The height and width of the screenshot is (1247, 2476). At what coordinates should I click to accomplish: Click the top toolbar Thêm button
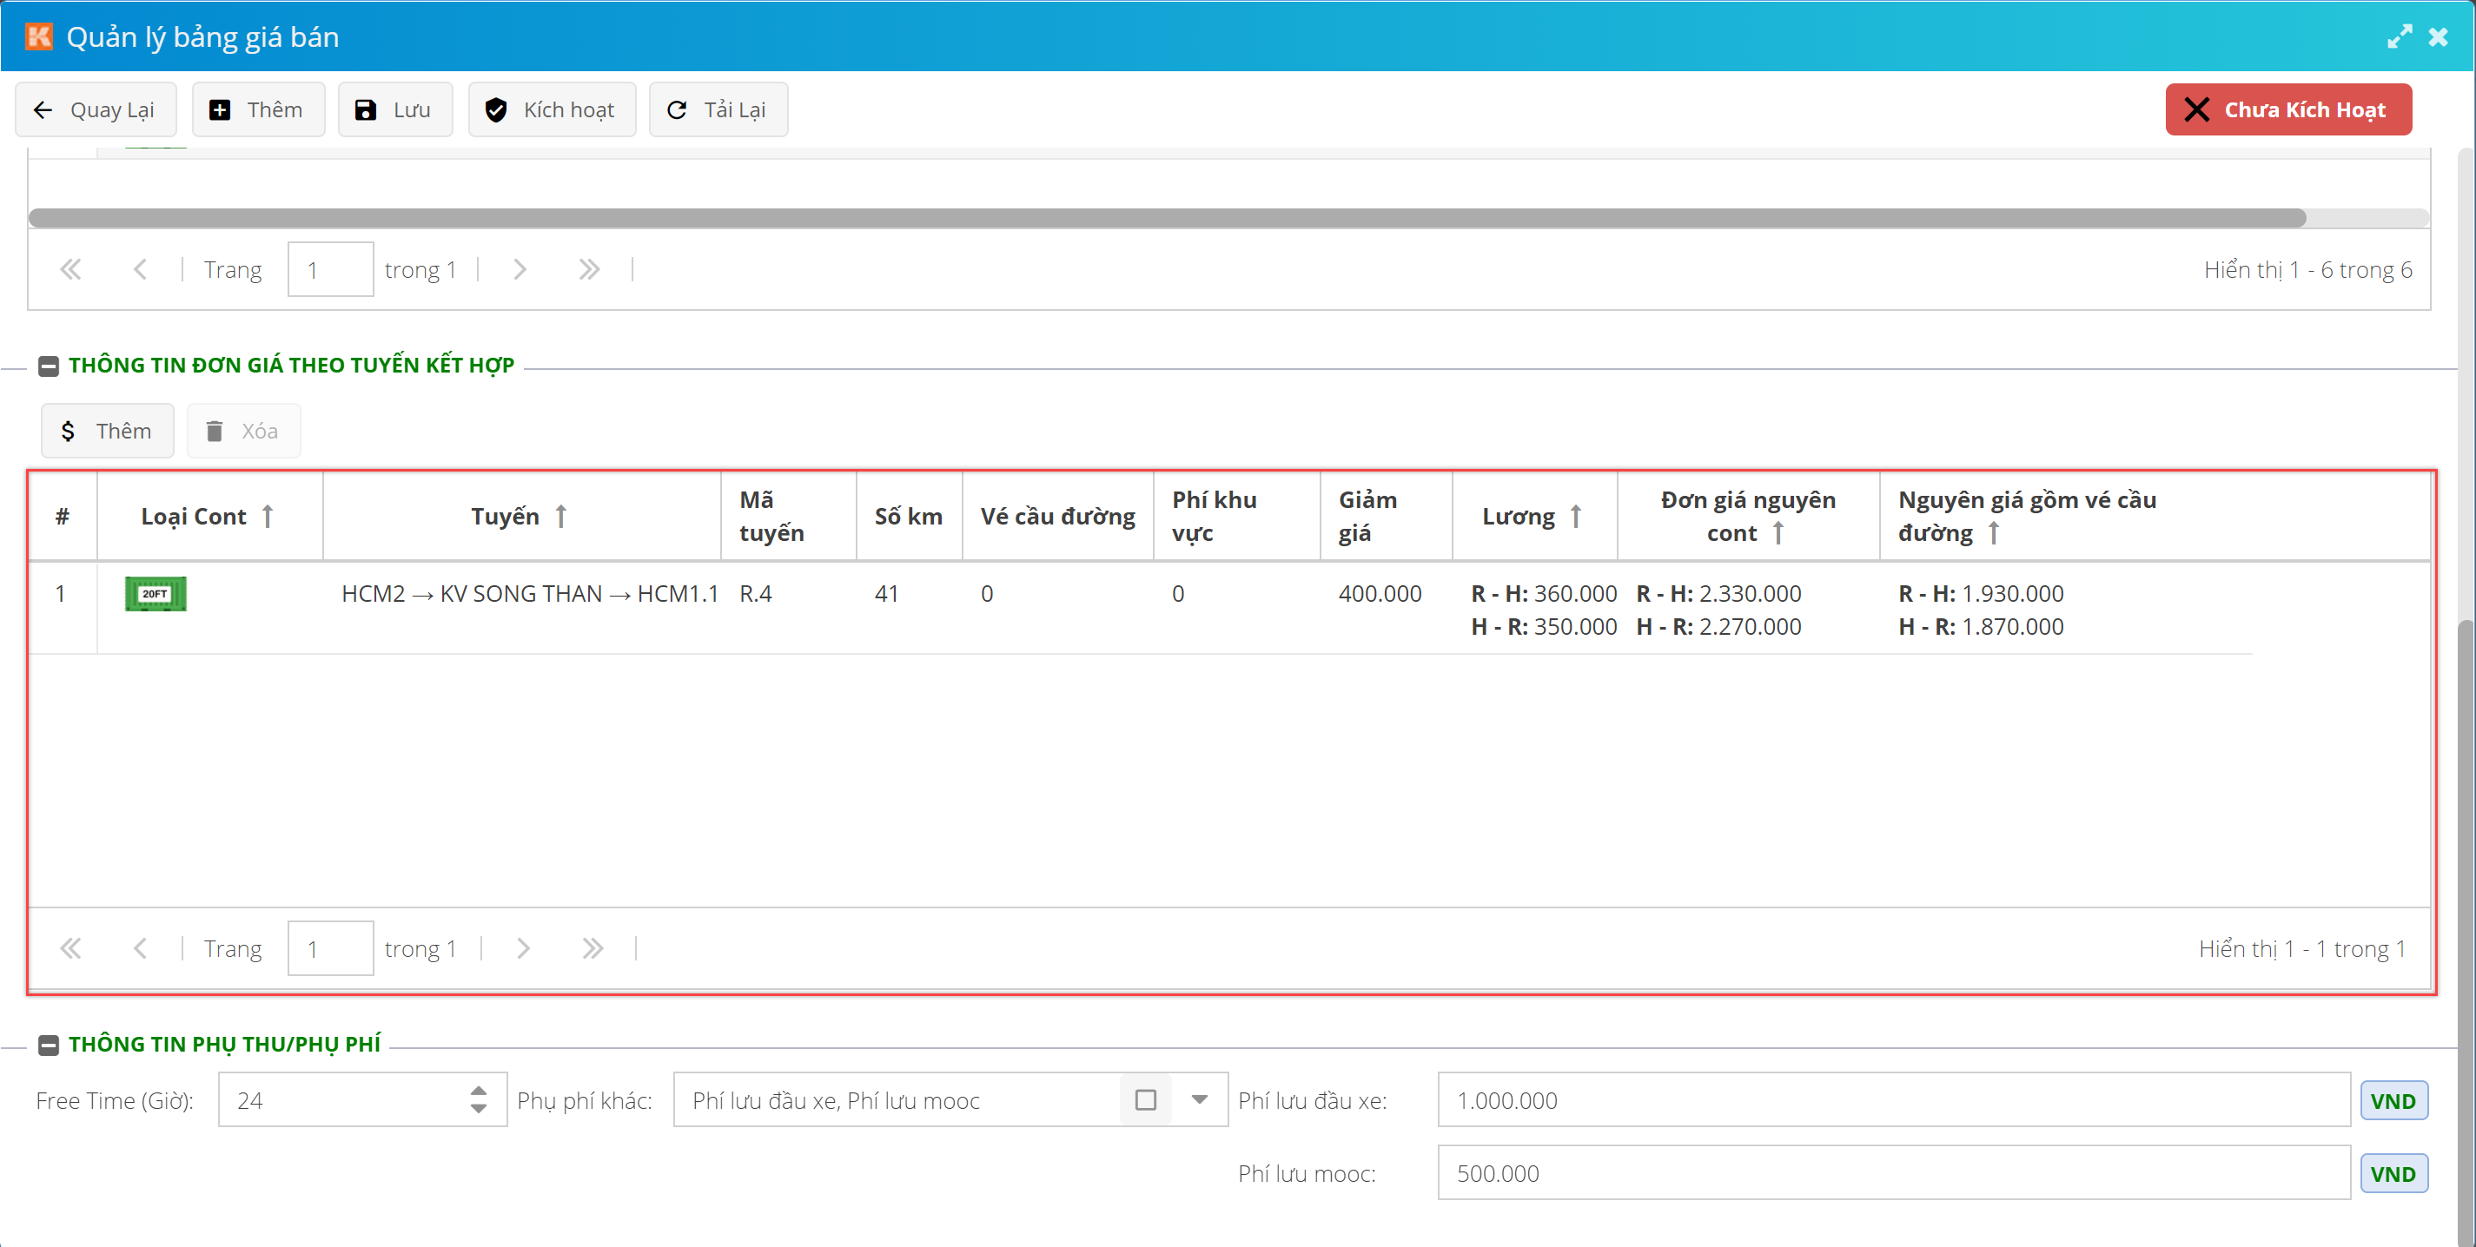coord(258,109)
